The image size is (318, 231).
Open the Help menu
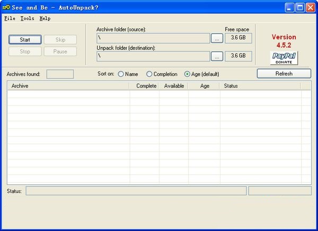coord(45,18)
